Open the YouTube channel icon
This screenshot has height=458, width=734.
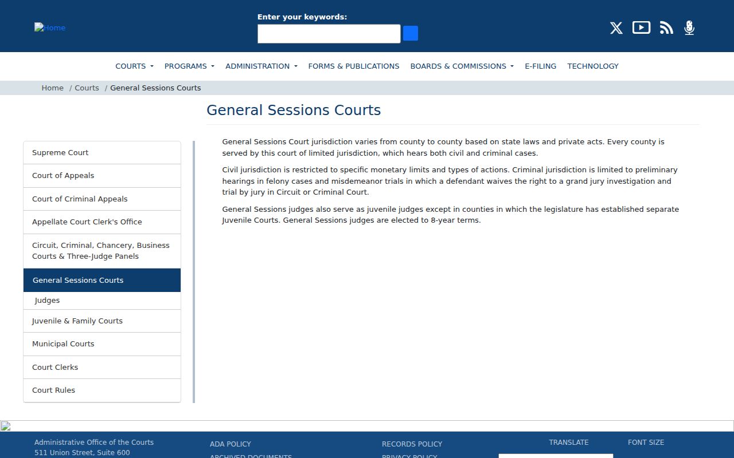click(x=641, y=27)
